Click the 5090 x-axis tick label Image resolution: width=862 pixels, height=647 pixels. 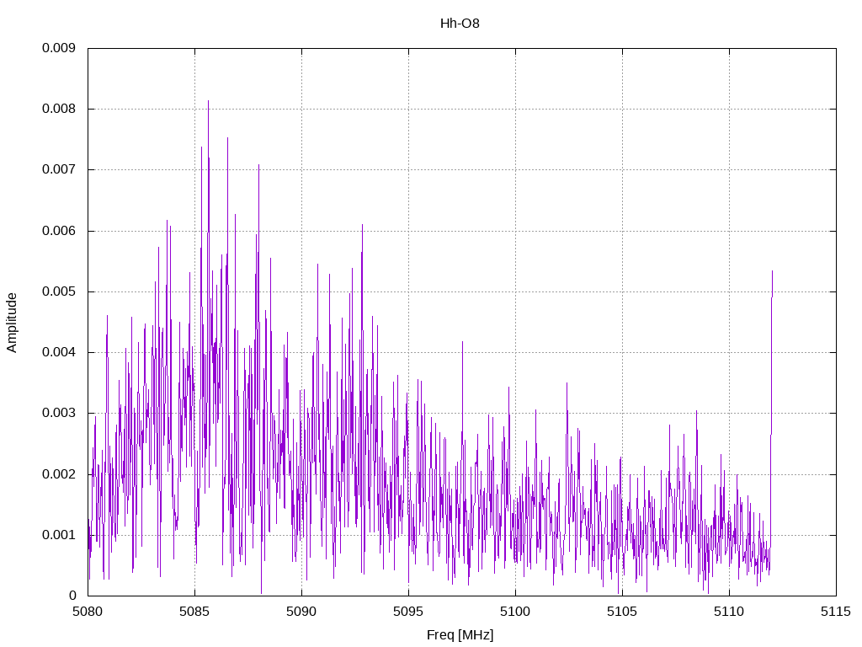[x=301, y=612]
